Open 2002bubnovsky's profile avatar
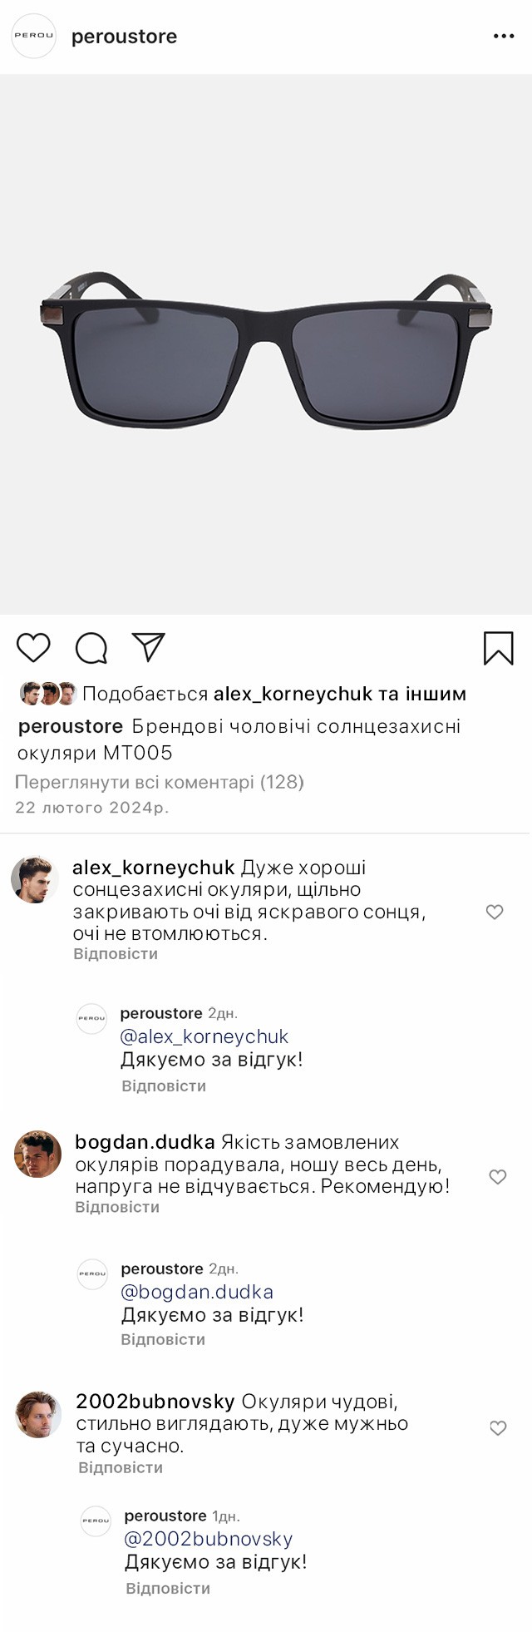This screenshot has width=532, height=1632. click(x=38, y=1414)
